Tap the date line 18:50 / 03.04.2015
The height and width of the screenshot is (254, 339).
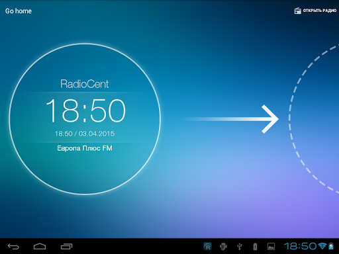click(85, 134)
